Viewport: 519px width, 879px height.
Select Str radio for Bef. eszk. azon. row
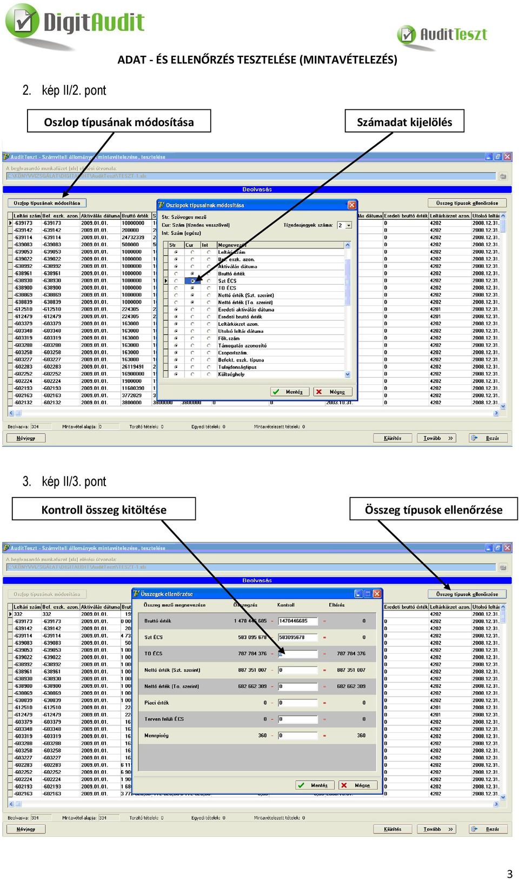tap(176, 259)
